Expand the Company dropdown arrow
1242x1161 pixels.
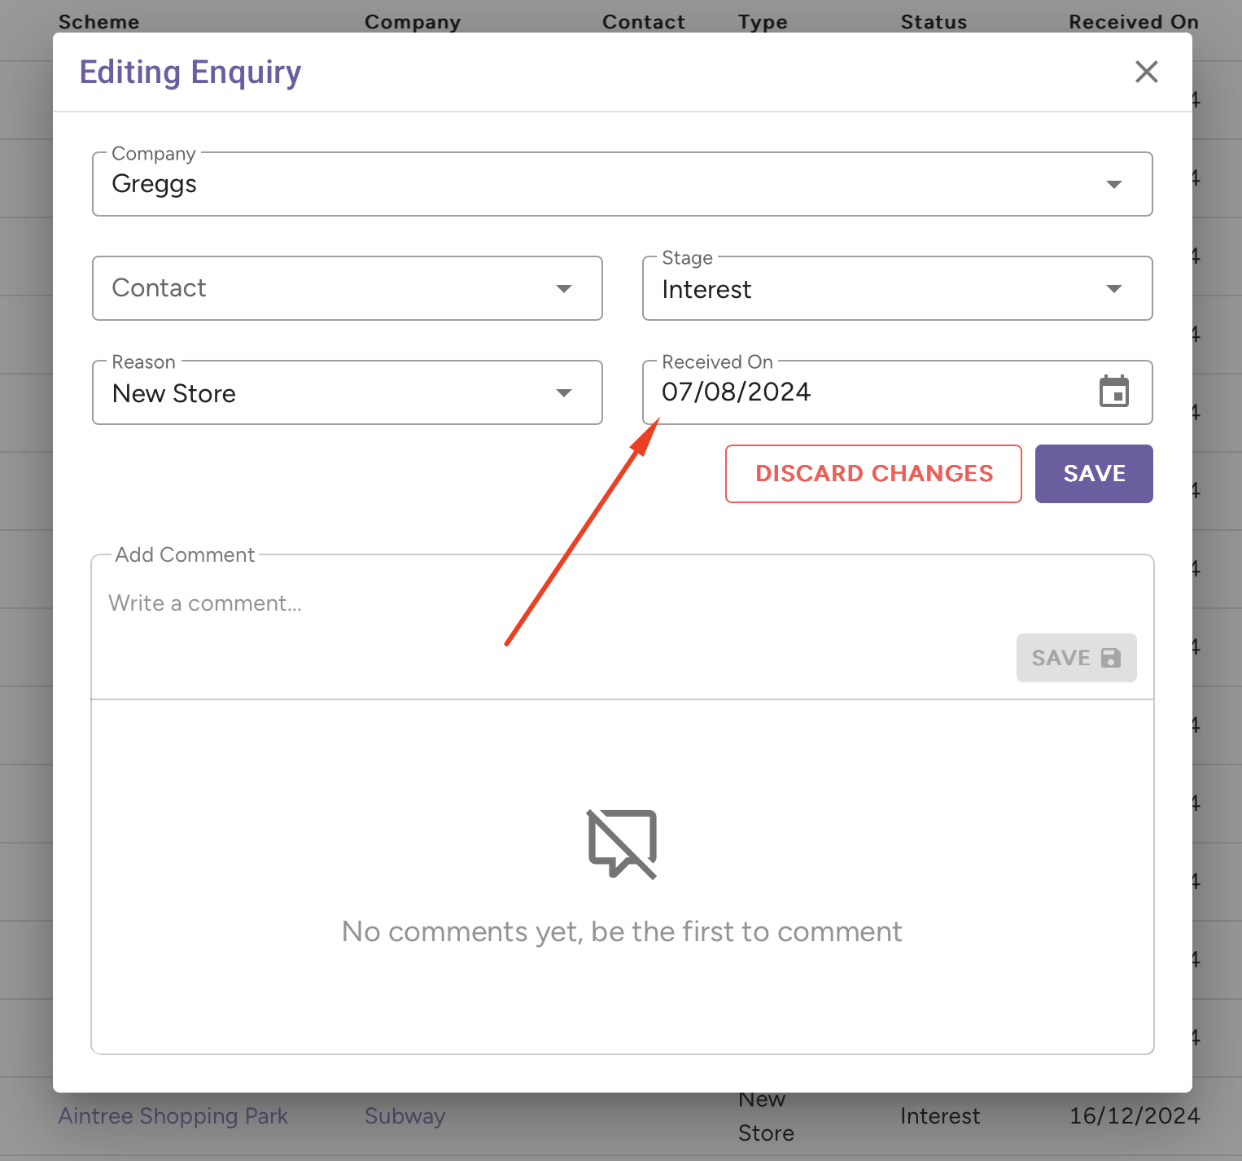coord(1114,184)
